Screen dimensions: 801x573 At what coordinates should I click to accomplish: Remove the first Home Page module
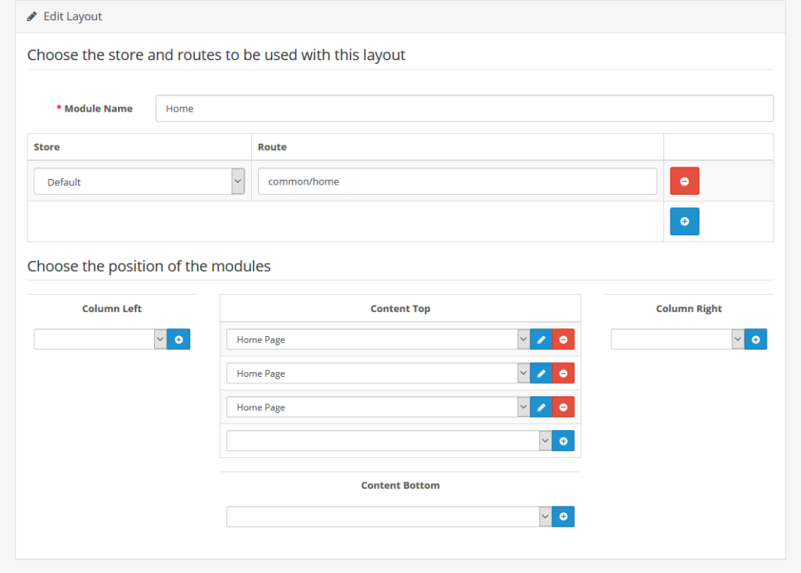tap(563, 339)
